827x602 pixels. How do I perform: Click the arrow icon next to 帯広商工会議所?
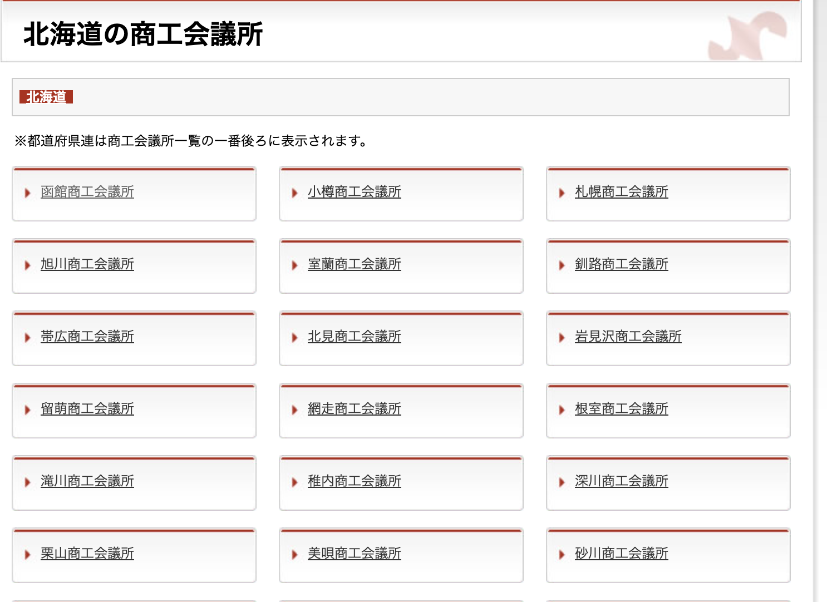click(x=27, y=338)
